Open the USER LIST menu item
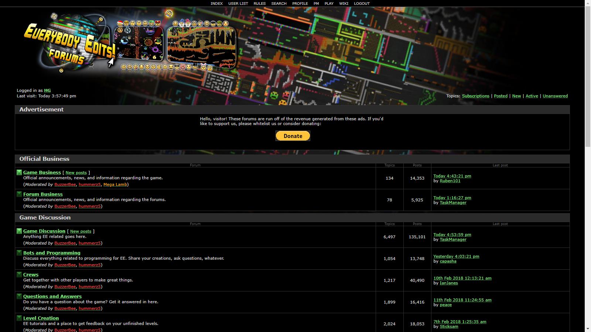 pyautogui.click(x=238, y=3)
